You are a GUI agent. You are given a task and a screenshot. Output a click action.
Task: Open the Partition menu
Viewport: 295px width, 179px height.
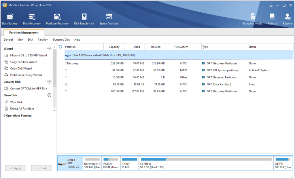point(43,39)
